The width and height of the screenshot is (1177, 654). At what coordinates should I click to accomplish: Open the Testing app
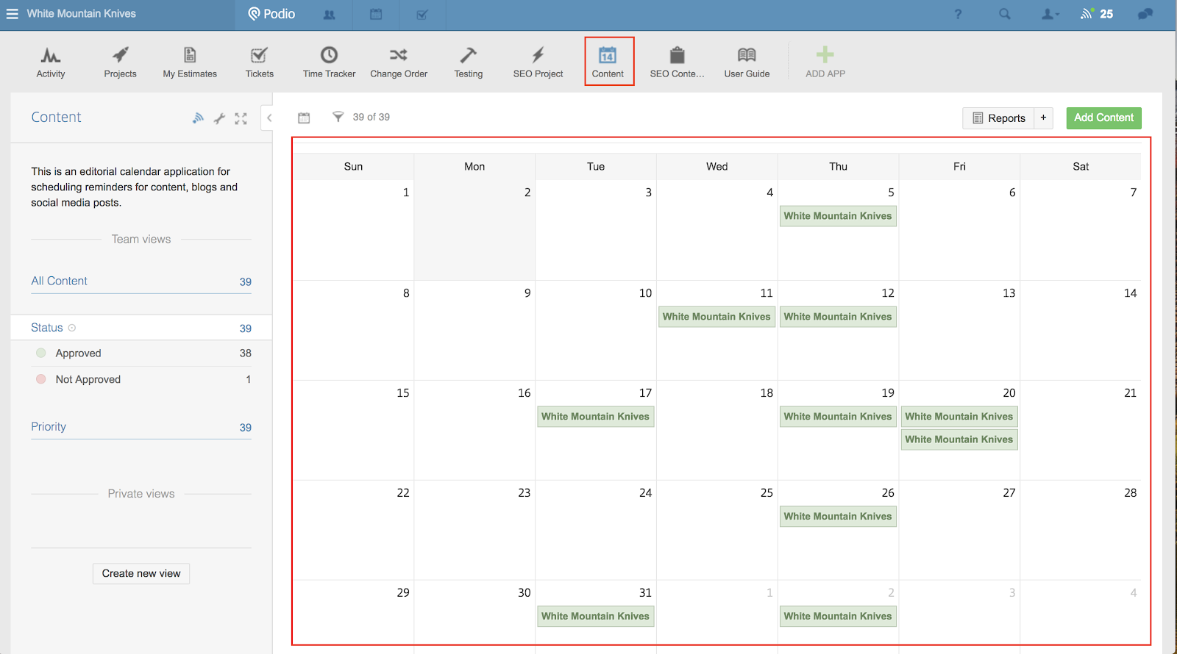pyautogui.click(x=469, y=62)
